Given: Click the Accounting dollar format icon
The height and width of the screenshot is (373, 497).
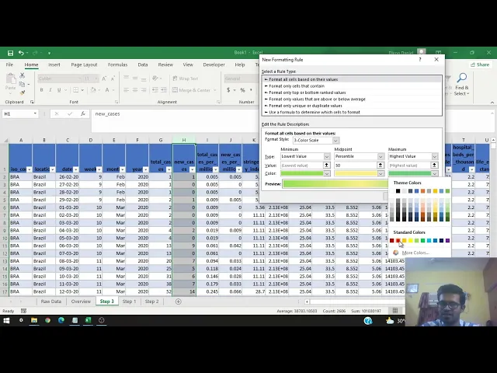Looking at the screenshot, I should [228, 90].
